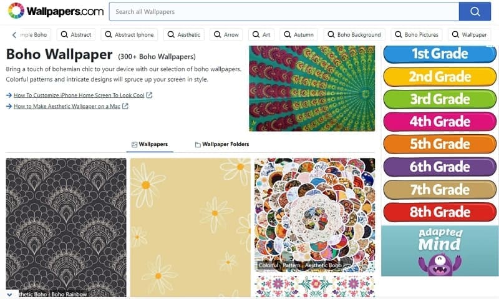499x299 pixels.
Task: Open How To Customize iPhone Home Screen link
Action: click(79, 95)
